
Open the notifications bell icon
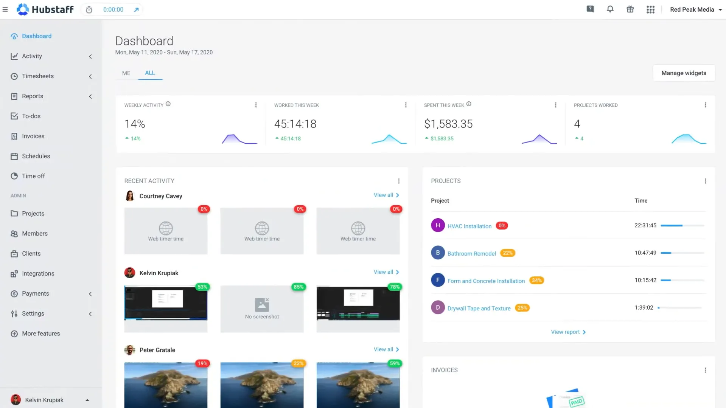[x=610, y=9]
